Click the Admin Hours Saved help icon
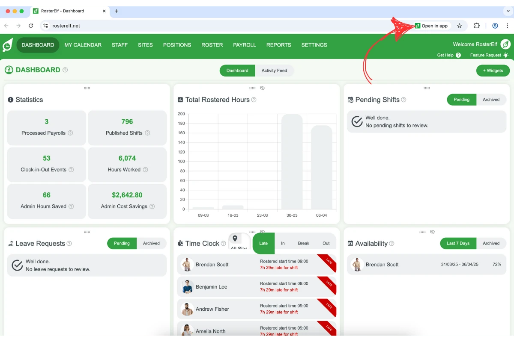514x342 pixels. (x=71, y=206)
